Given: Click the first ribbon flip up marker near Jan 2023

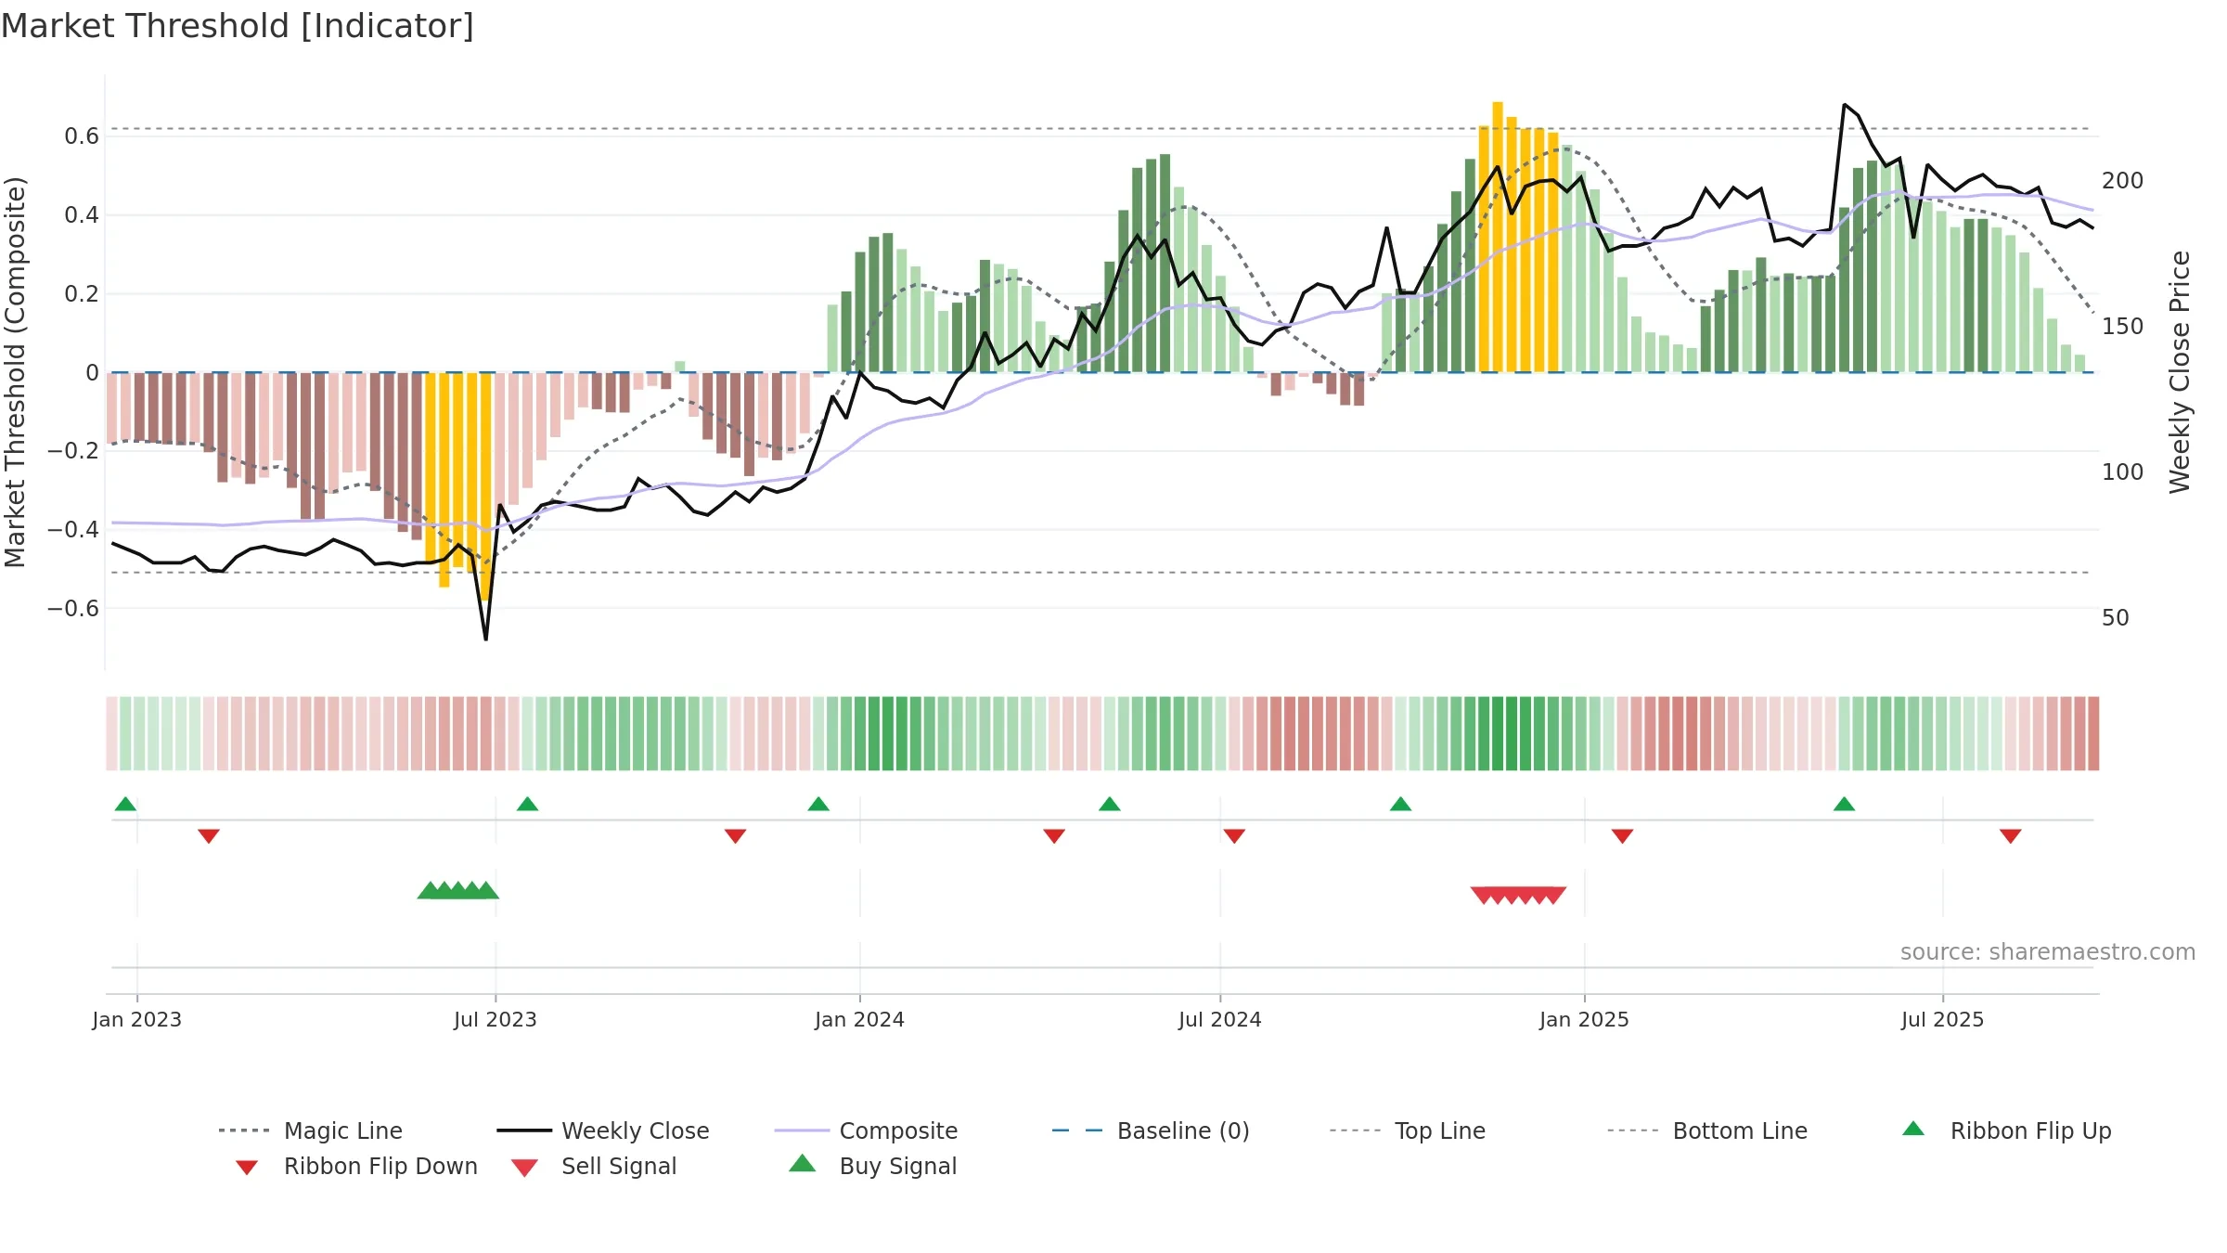Looking at the screenshot, I should point(125,804).
